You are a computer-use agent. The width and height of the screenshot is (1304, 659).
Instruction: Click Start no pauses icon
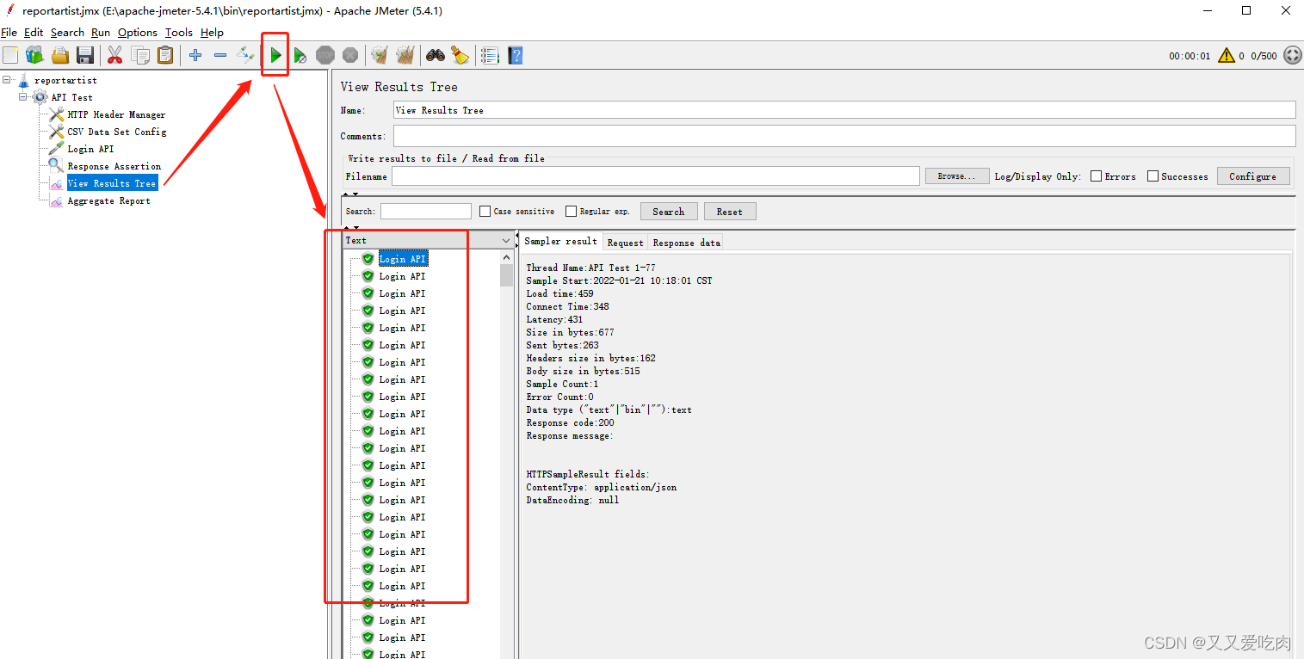(300, 55)
